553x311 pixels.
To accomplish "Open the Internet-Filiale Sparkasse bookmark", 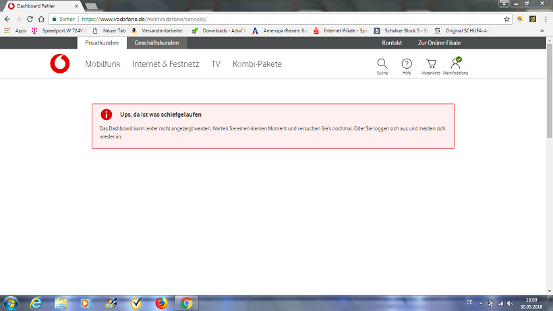I will (x=341, y=30).
